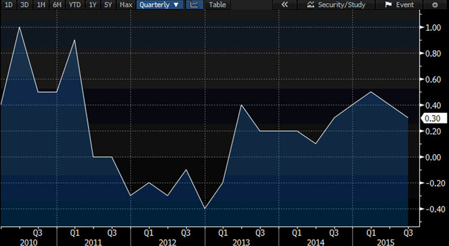This screenshot has width=449, height=246.
Task: Click the 2015 year axis label
Action: pyautogui.click(x=385, y=242)
